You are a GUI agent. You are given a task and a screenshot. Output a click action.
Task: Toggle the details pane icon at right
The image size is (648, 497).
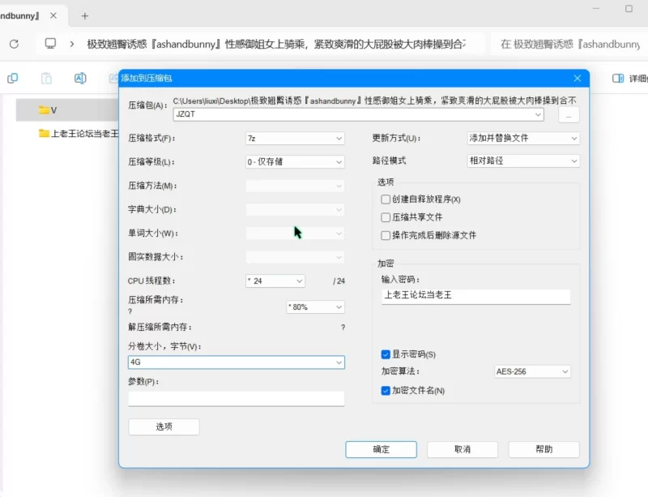click(x=618, y=79)
